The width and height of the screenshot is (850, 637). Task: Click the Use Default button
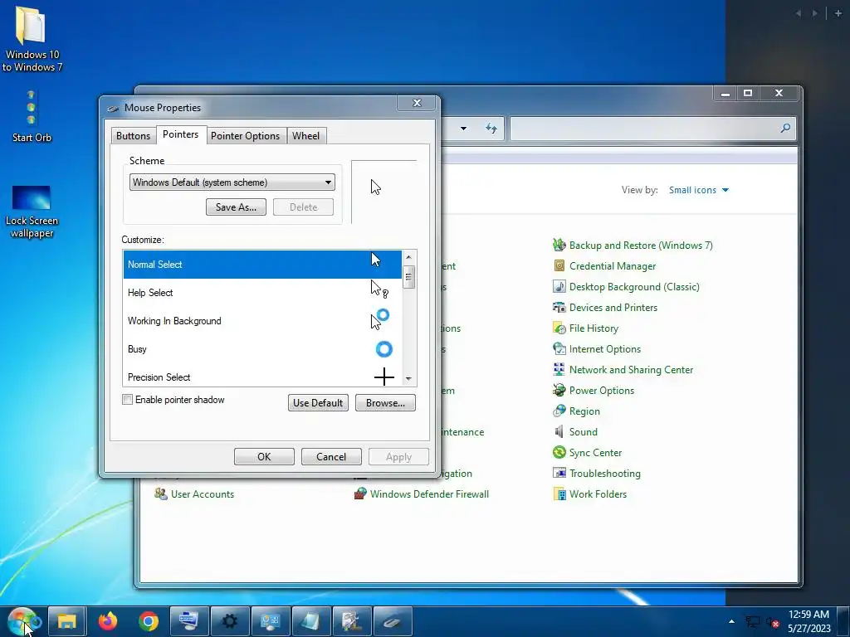click(318, 403)
